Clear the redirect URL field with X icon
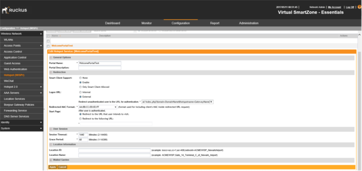This screenshot has height=171, width=362. (x=211, y=102)
